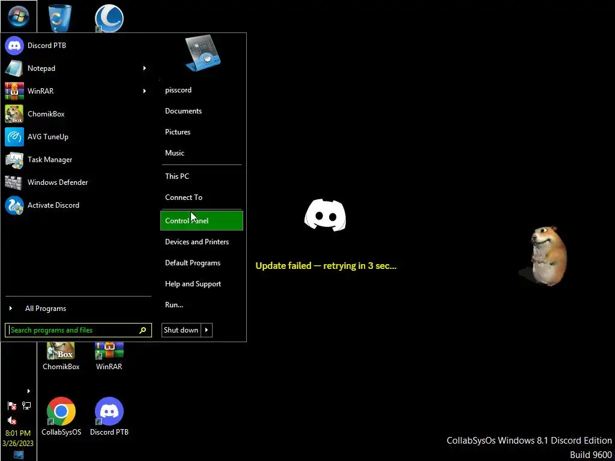Viewport: 615px width, 461px height.
Task: Click the Control Panel picture at menu top
Action: pos(202,53)
